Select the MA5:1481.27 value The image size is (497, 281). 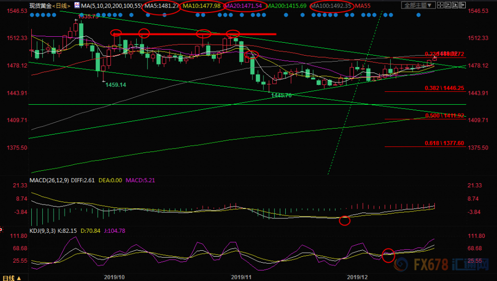[162, 5]
